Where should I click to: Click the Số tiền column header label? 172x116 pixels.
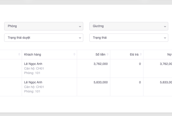(100, 54)
